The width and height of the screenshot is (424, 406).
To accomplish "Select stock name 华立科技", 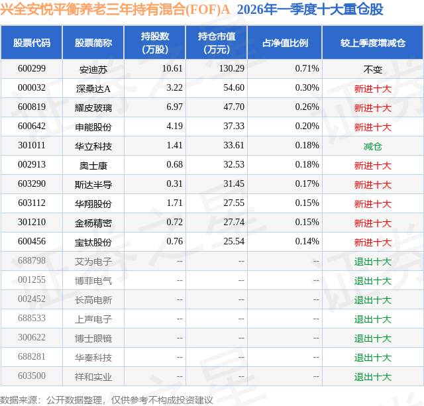I will tap(93, 146).
